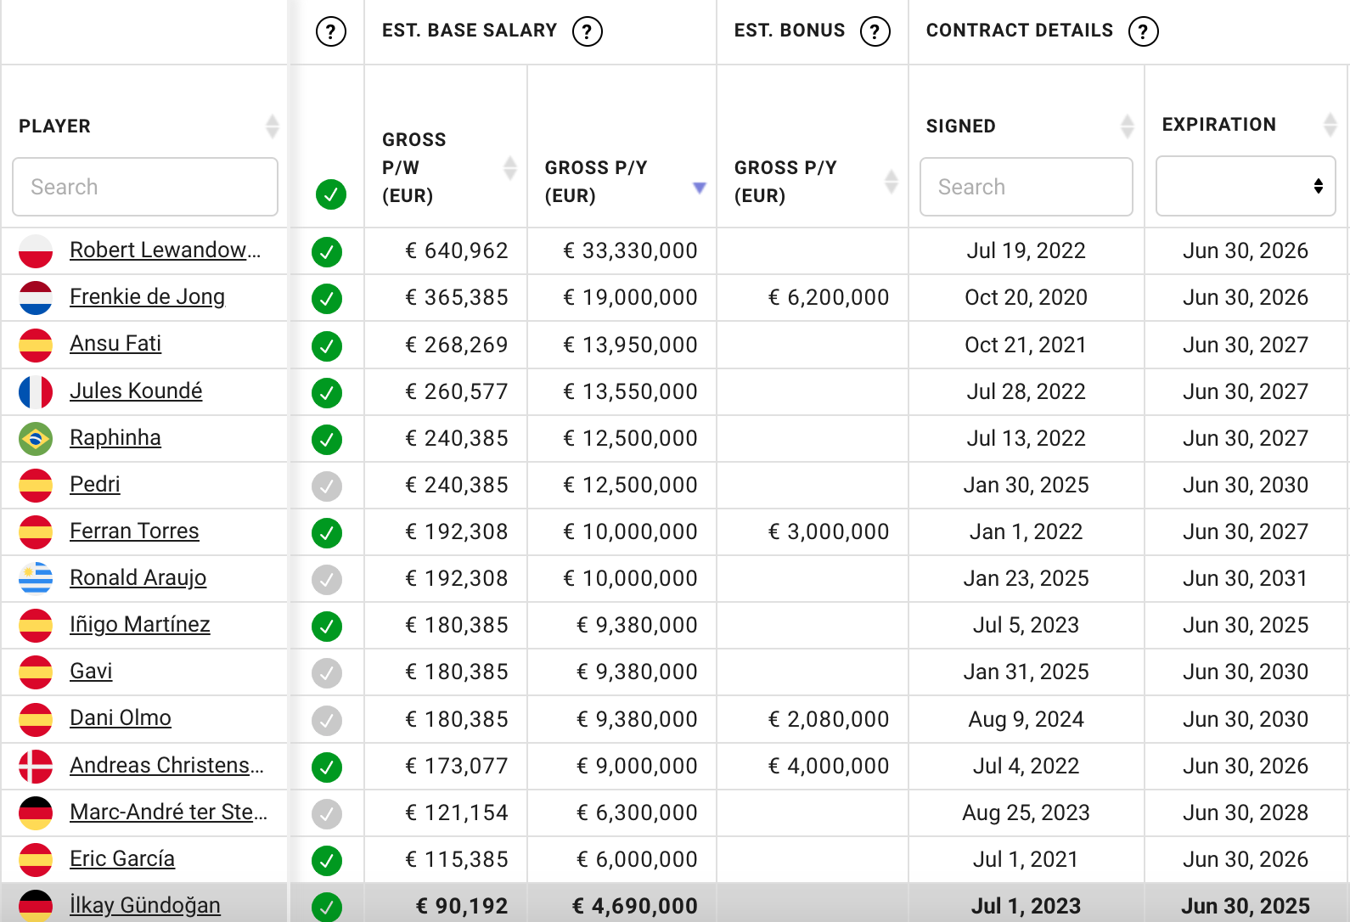Open İlkay Gündoğan player link
This screenshot has height=922, width=1350.
tap(145, 906)
